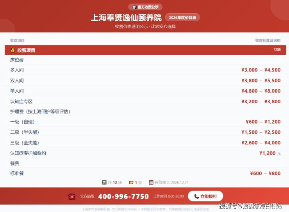The width and height of the screenshot is (289, 212).
Task: Select the 单人间 row label
Action: coord(17,91)
